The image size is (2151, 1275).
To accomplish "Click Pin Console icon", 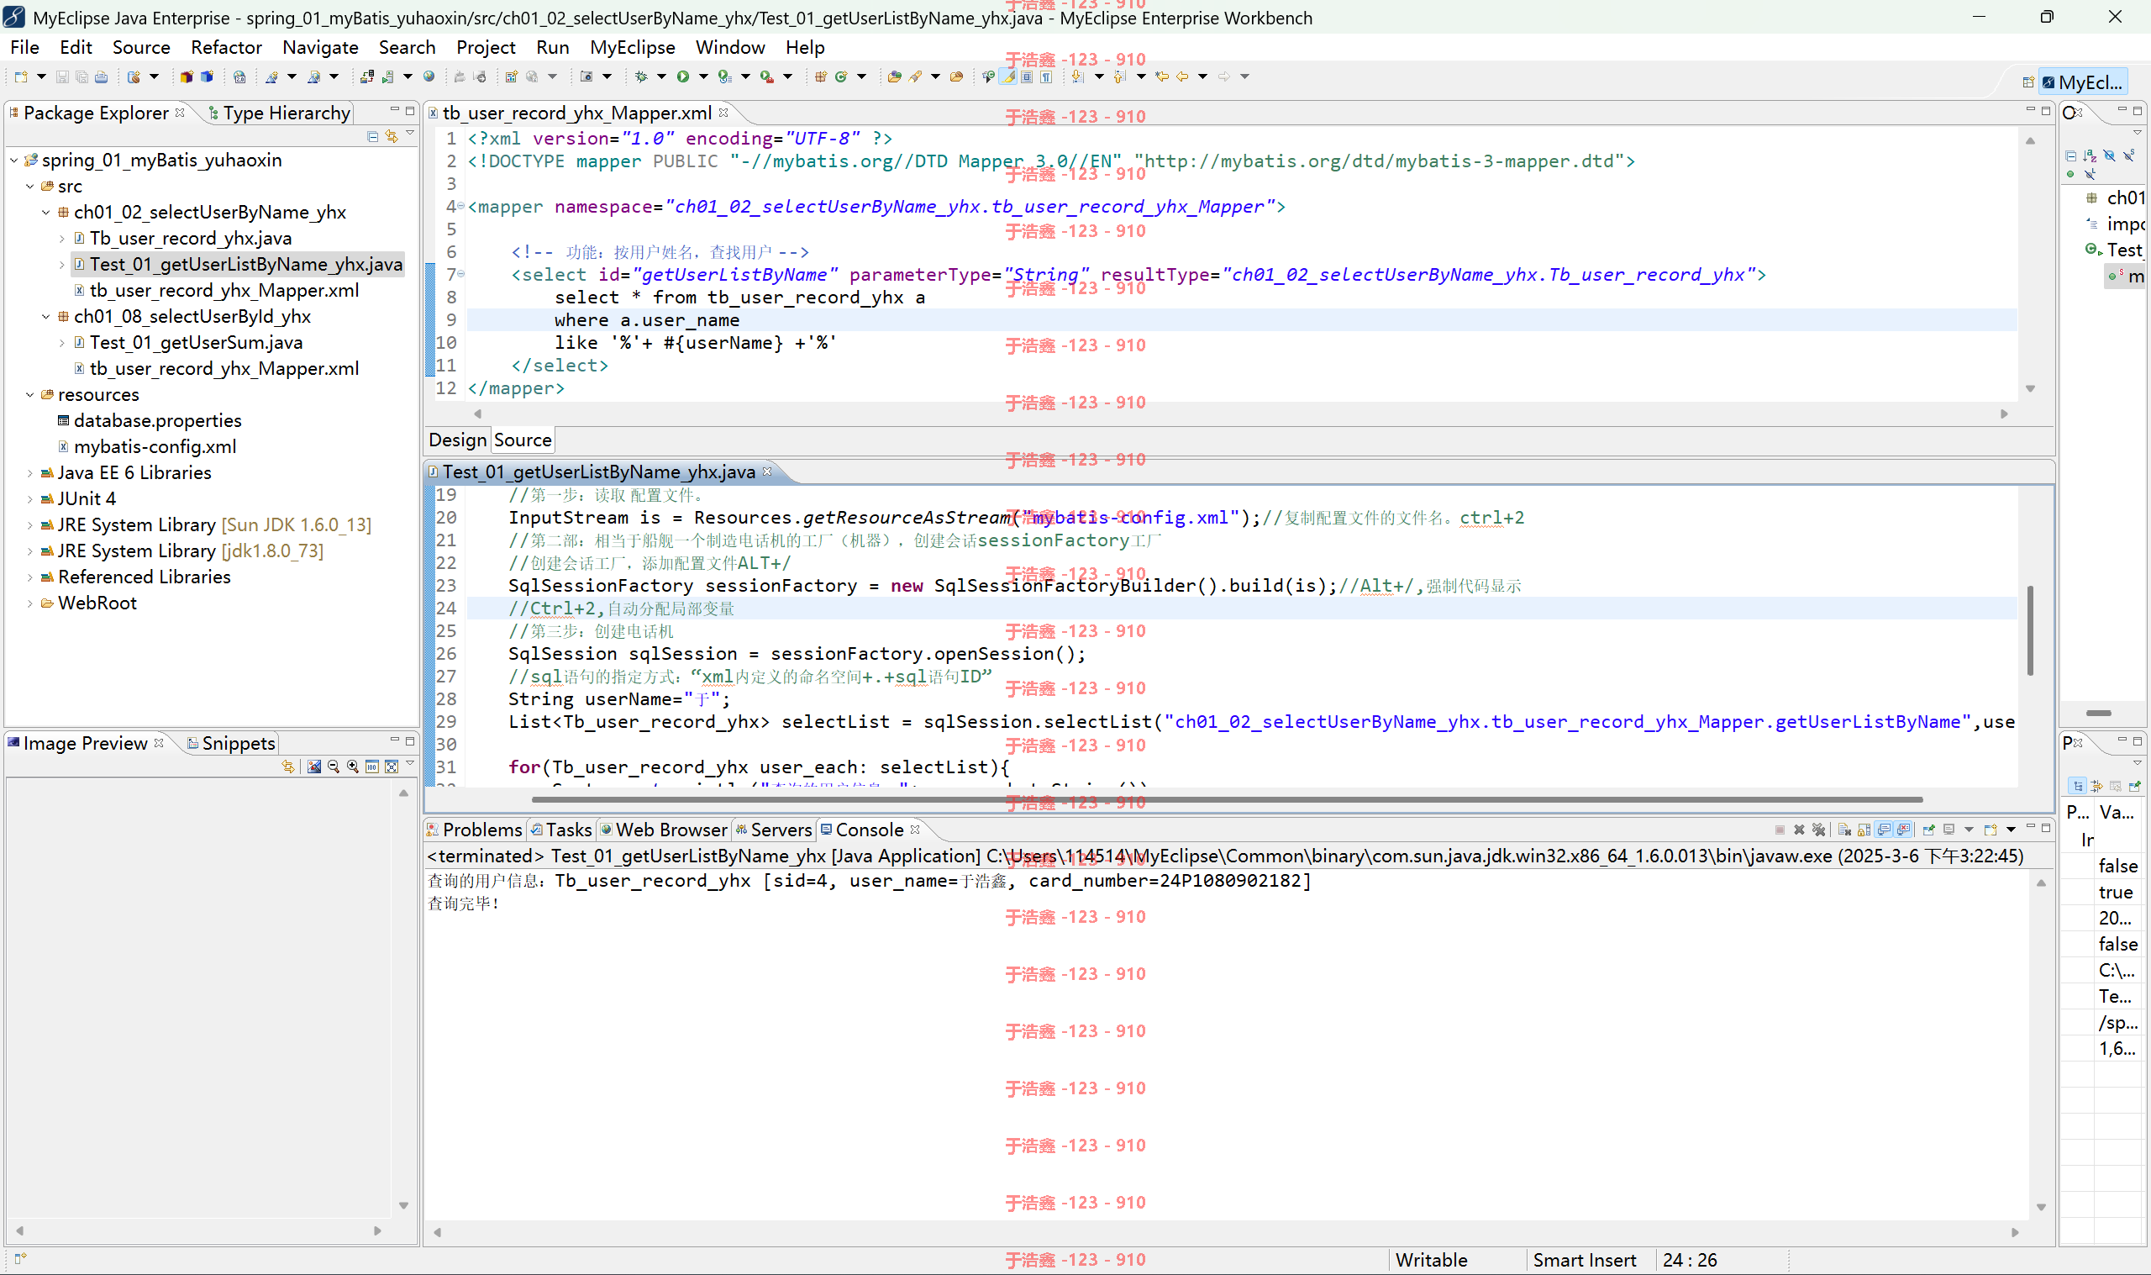I will 1928,830.
